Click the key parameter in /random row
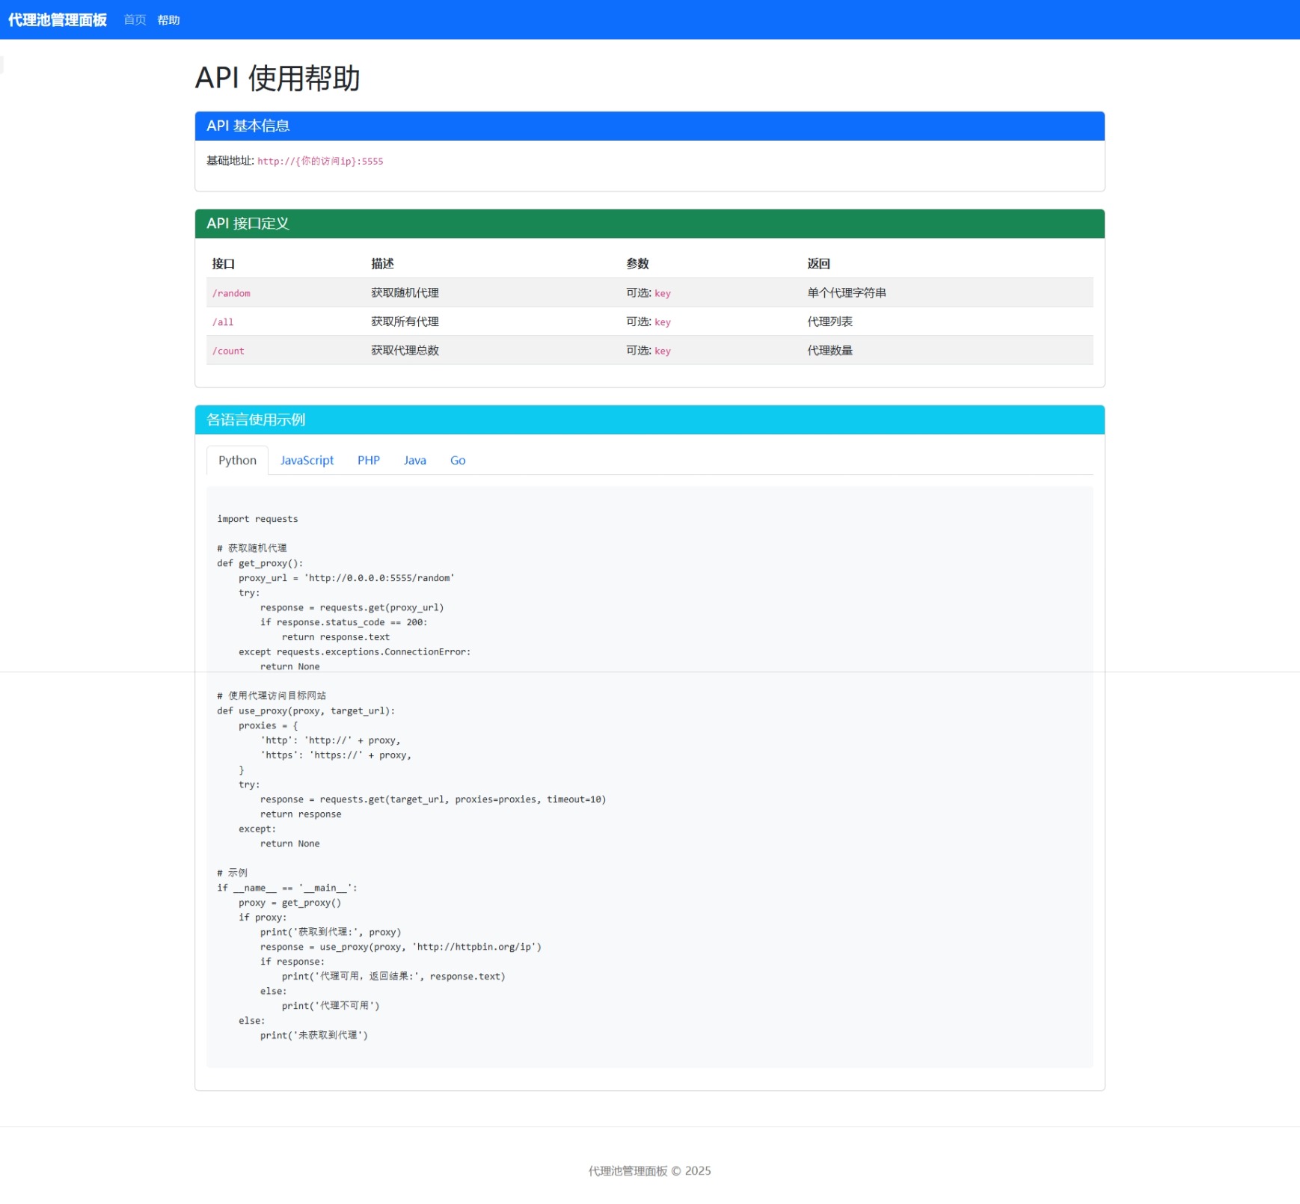Screen dimensions: 1300x1204 point(662,293)
